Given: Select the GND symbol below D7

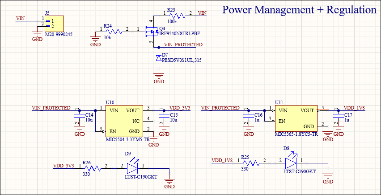Looking at the screenshot, I should click(x=159, y=78).
